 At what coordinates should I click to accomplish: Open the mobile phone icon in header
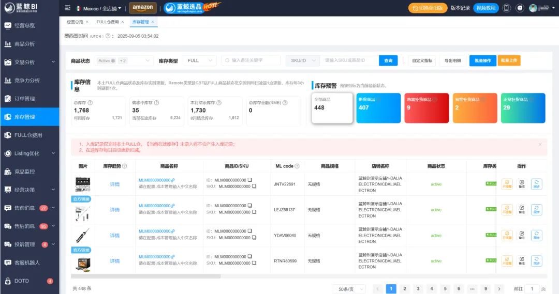tap(506, 8)
